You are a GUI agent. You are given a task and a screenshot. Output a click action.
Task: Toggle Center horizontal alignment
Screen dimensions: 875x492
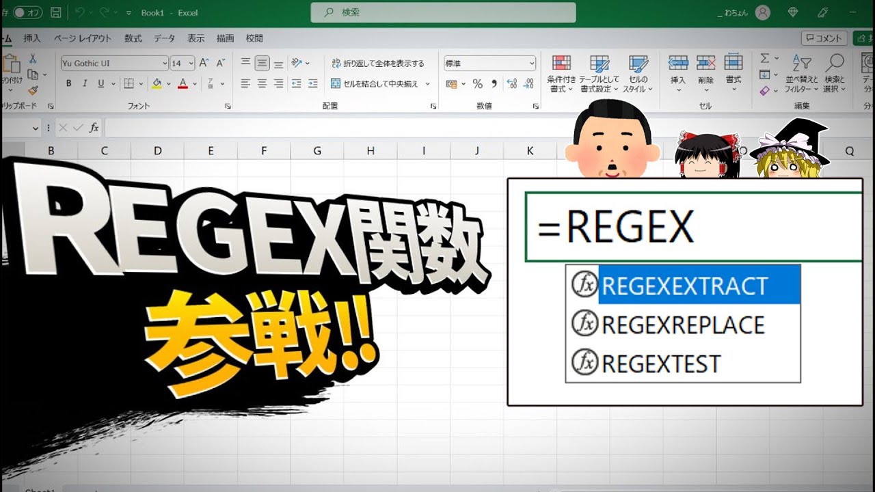262,83
